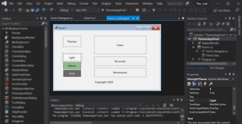The height and width of the screenshot is (124, 242).
Task: Open Property Pages wrench icon
Action: click(x=211, y=84)
